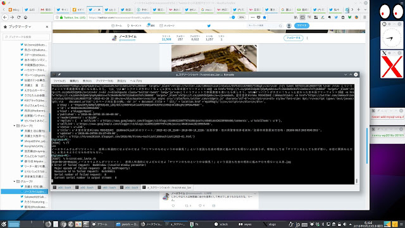Close the bookmarks sidebar

tap(47, 27)
